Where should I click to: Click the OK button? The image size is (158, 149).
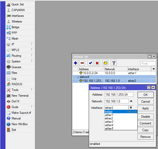pyautogui.click(x=146, y=95)
